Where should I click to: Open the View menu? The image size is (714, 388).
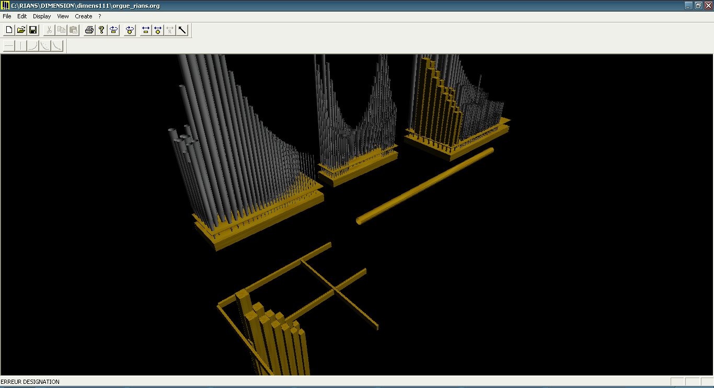pos(62,16)
